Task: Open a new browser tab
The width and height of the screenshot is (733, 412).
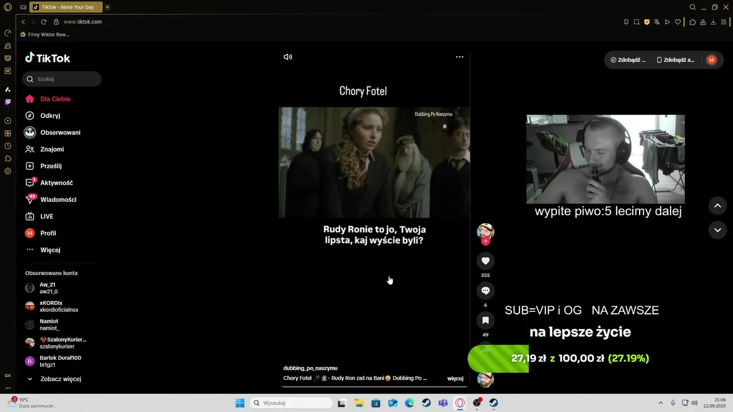Action: click(107, 7)
